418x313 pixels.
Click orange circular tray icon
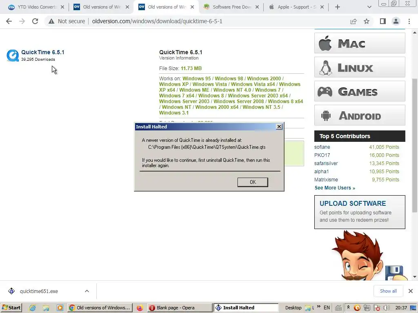[x=357, y=308]
